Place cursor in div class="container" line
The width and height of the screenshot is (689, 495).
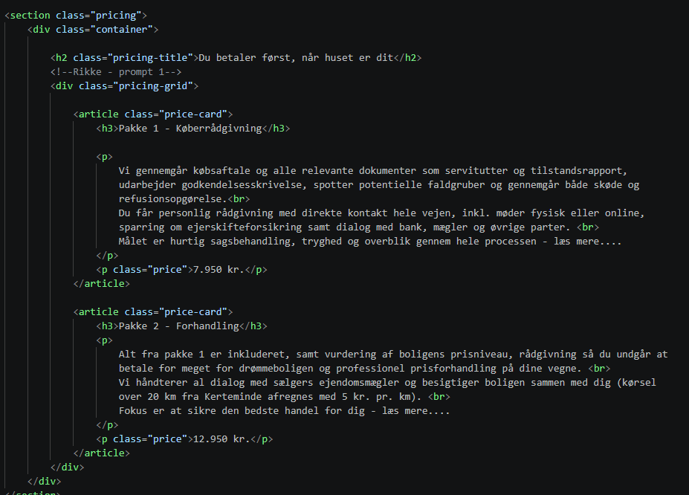click(x=93, y=30)
